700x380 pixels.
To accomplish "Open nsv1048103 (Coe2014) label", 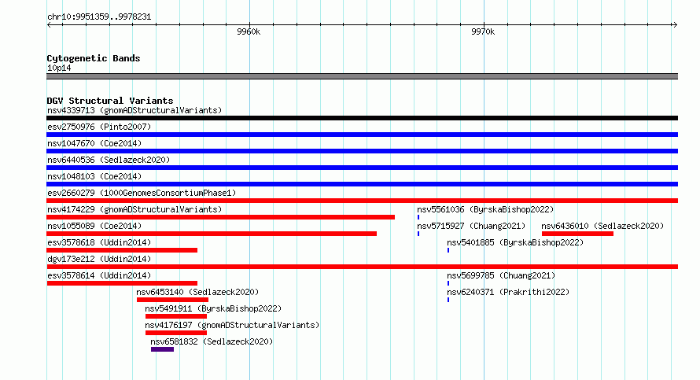I will tap(94, 176).
